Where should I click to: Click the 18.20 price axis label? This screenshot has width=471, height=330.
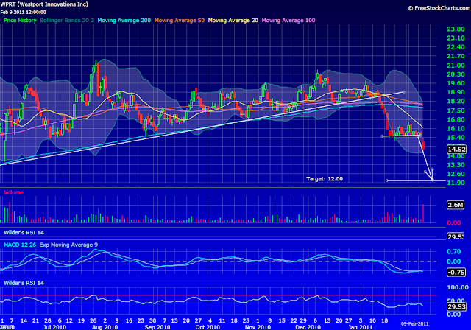[456, 102]
